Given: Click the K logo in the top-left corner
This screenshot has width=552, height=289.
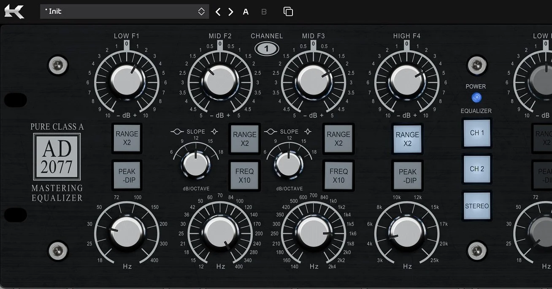Looking at the screenshot, I should pyautogui.click(x=14, y=11).
